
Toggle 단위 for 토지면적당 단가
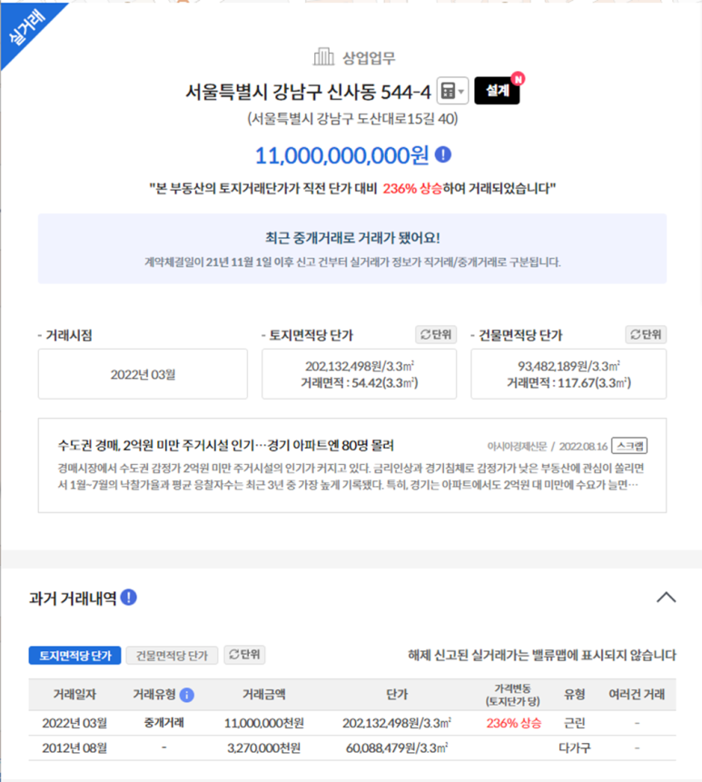(436, 334)
